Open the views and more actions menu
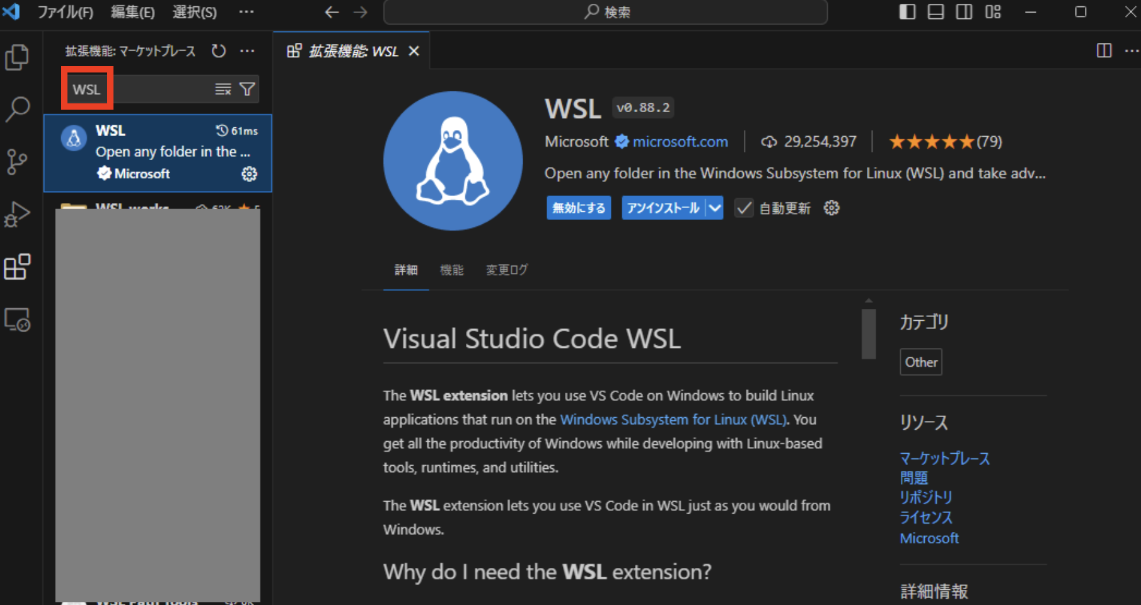 pos(247,51)
